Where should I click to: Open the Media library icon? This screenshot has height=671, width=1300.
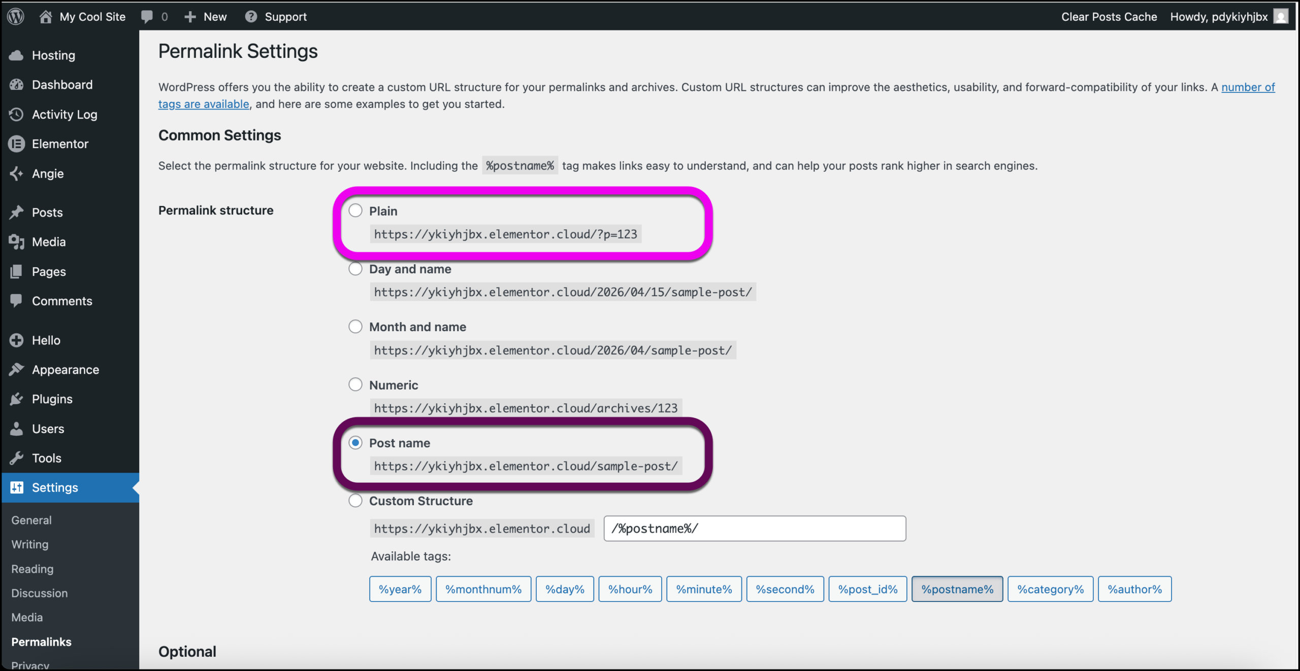pos(17,242)
